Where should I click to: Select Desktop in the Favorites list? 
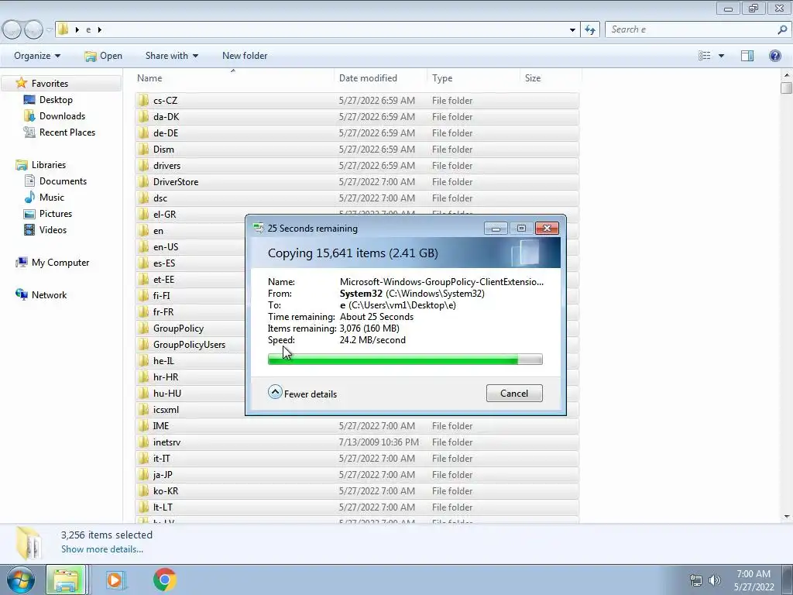pos(56,100)
